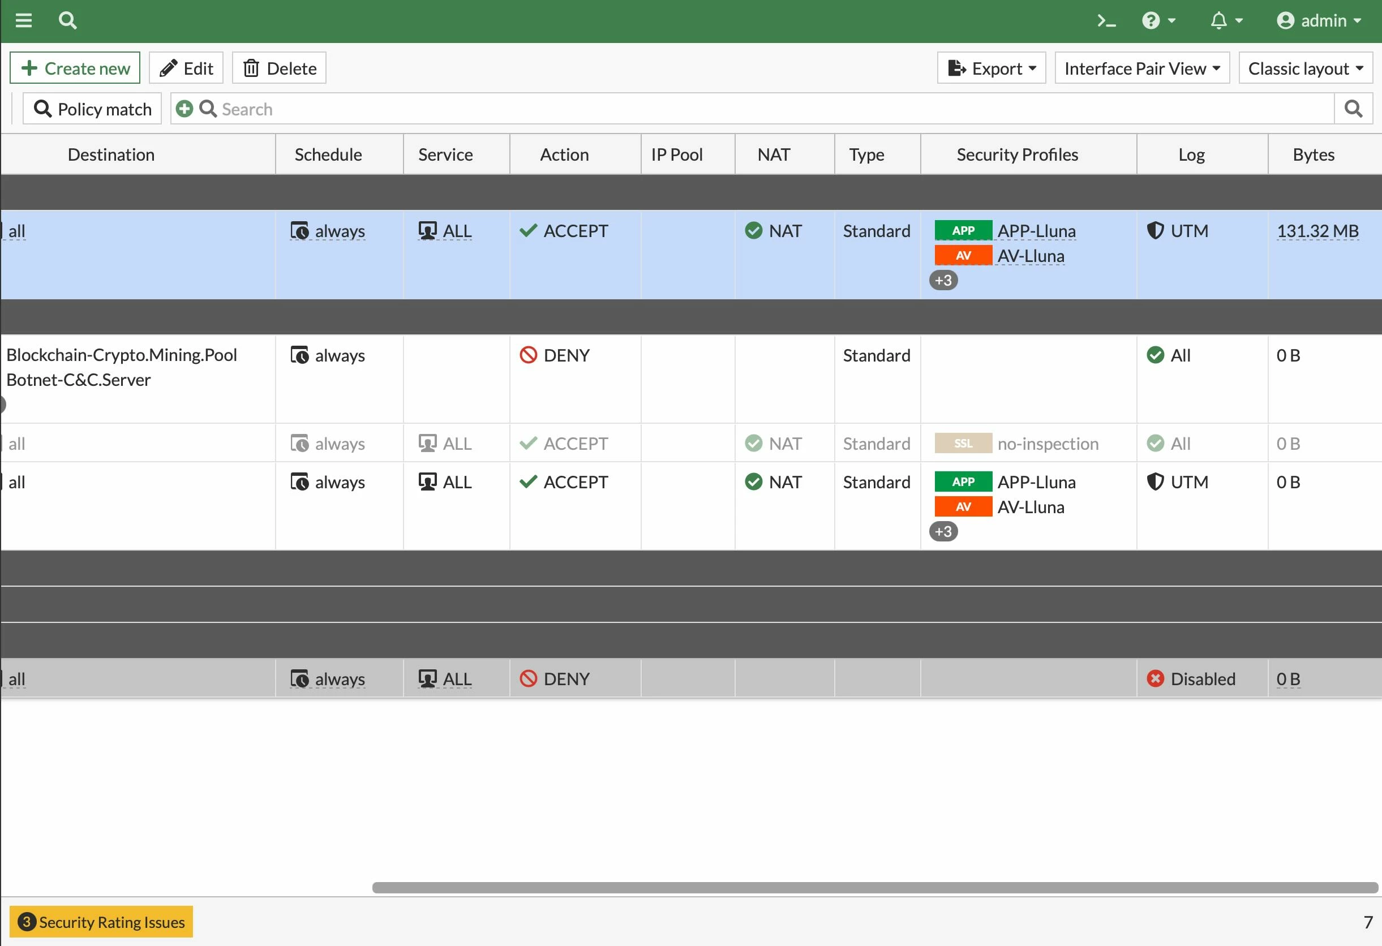Open the Security Rating Issues badge
Image resolution: width=1382 pixels, height=946 pixels.
[x=101, y=922]
